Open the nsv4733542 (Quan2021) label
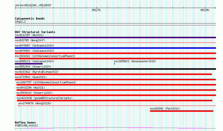 tap(31, 77)
